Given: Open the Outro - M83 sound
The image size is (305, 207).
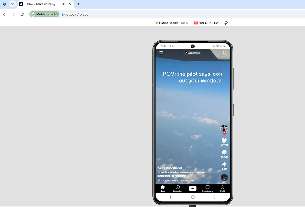Looking at the screenshot, I should [170, 181].
